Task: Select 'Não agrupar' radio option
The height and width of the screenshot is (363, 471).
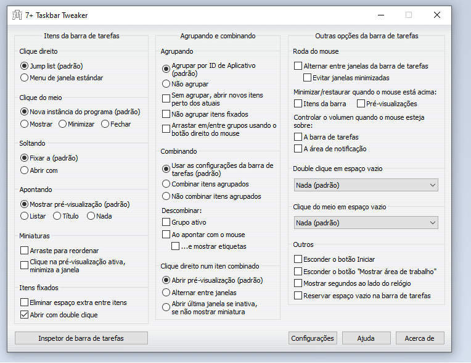Action: (x=166, y=83)
